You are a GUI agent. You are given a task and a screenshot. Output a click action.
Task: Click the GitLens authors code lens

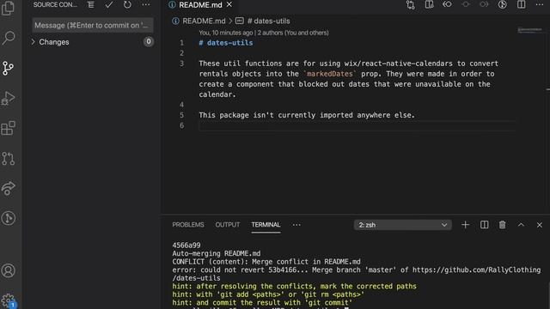264,33
